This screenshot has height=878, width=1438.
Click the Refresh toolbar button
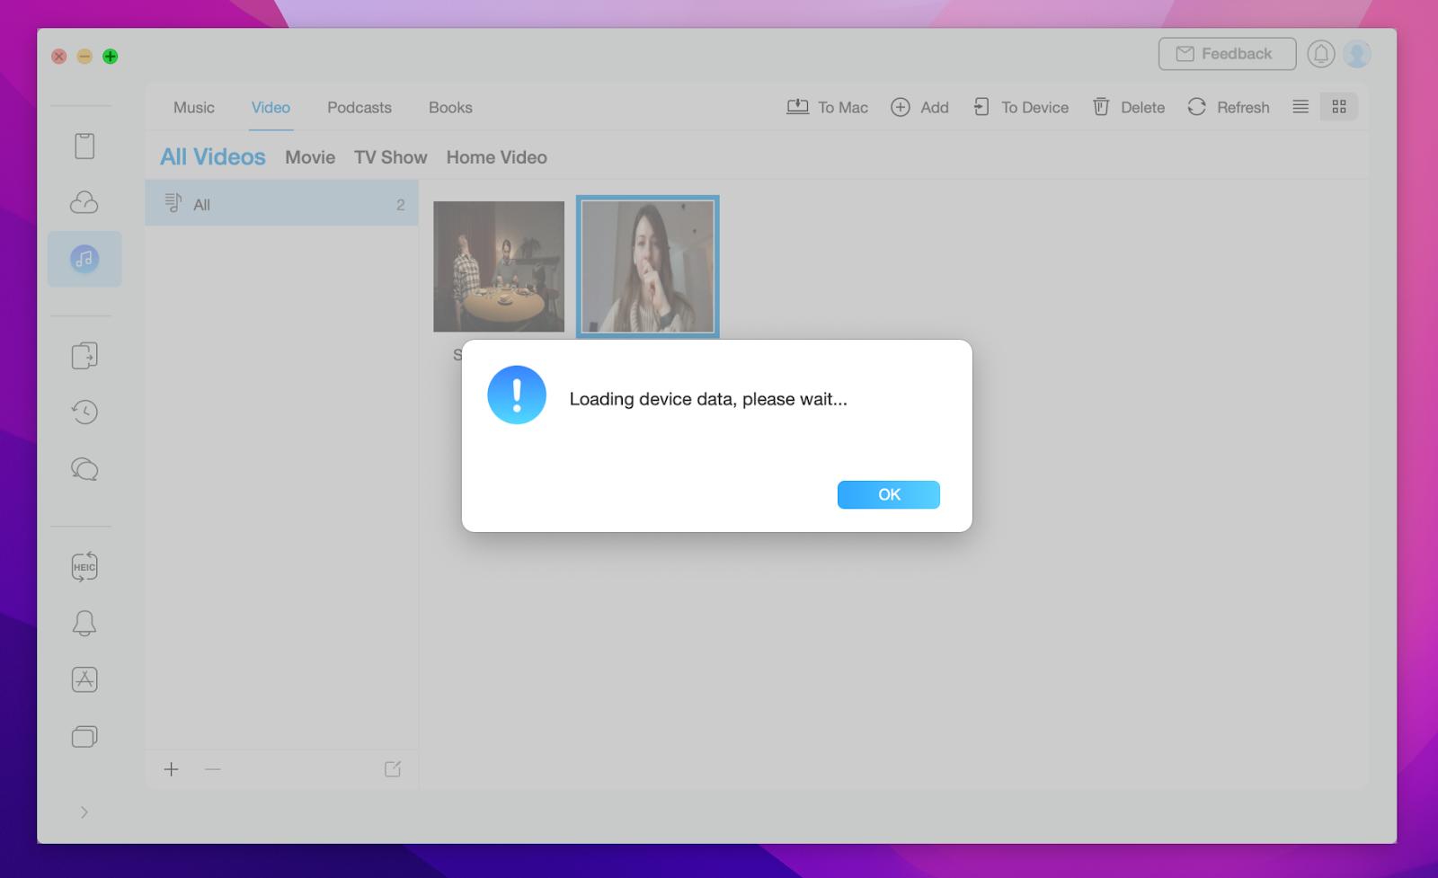1229,108
